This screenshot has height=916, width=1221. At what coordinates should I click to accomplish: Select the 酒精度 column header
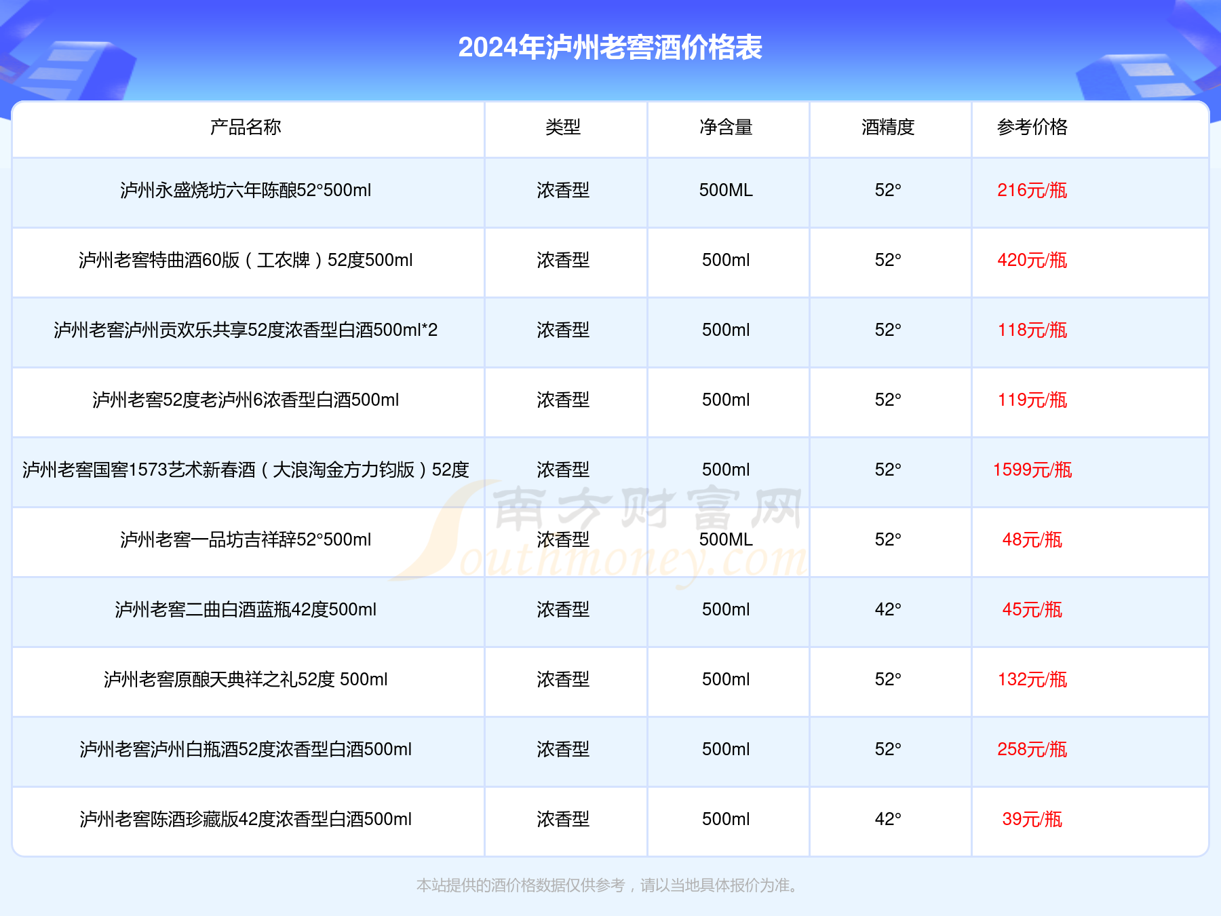(x=888, y=127)
